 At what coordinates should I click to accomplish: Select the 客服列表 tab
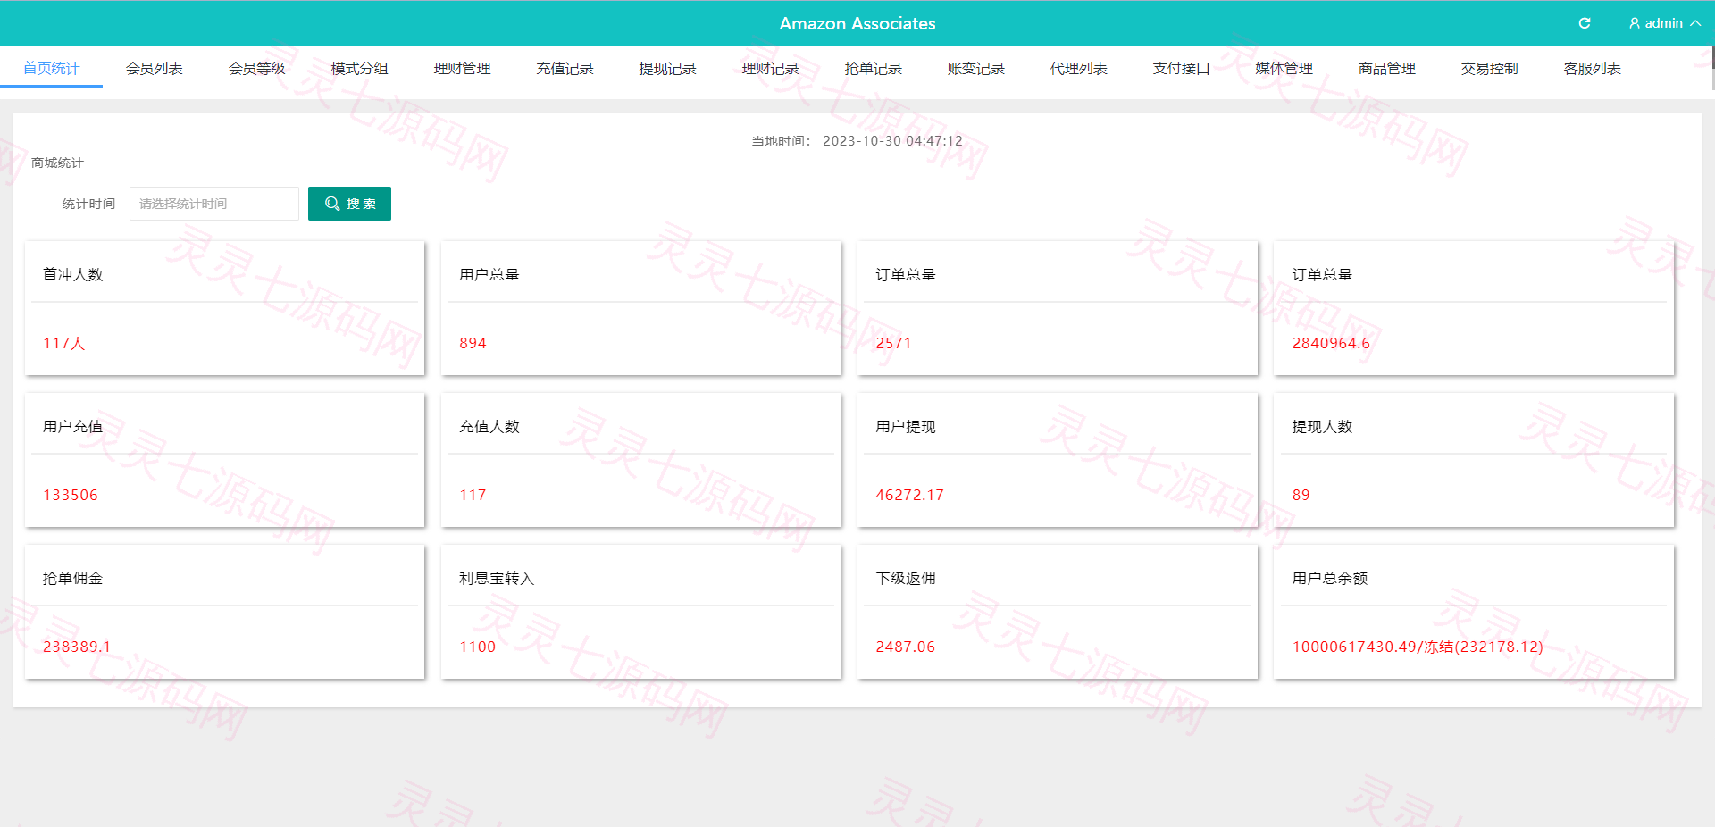(x=1592, y=68)
